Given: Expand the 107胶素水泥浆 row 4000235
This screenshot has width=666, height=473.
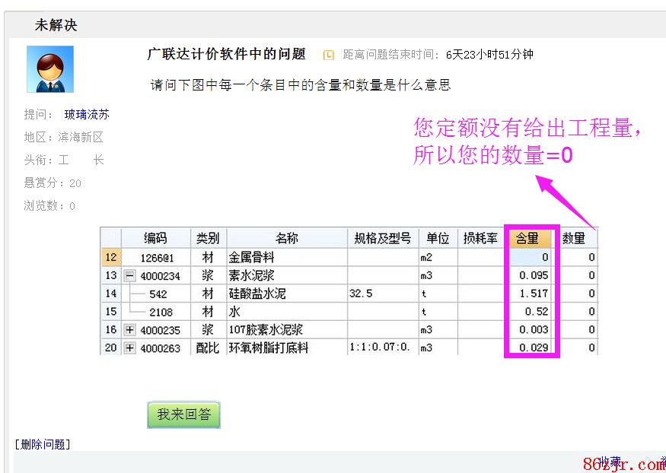Looking at the screenshot, I should pos(130,330).
